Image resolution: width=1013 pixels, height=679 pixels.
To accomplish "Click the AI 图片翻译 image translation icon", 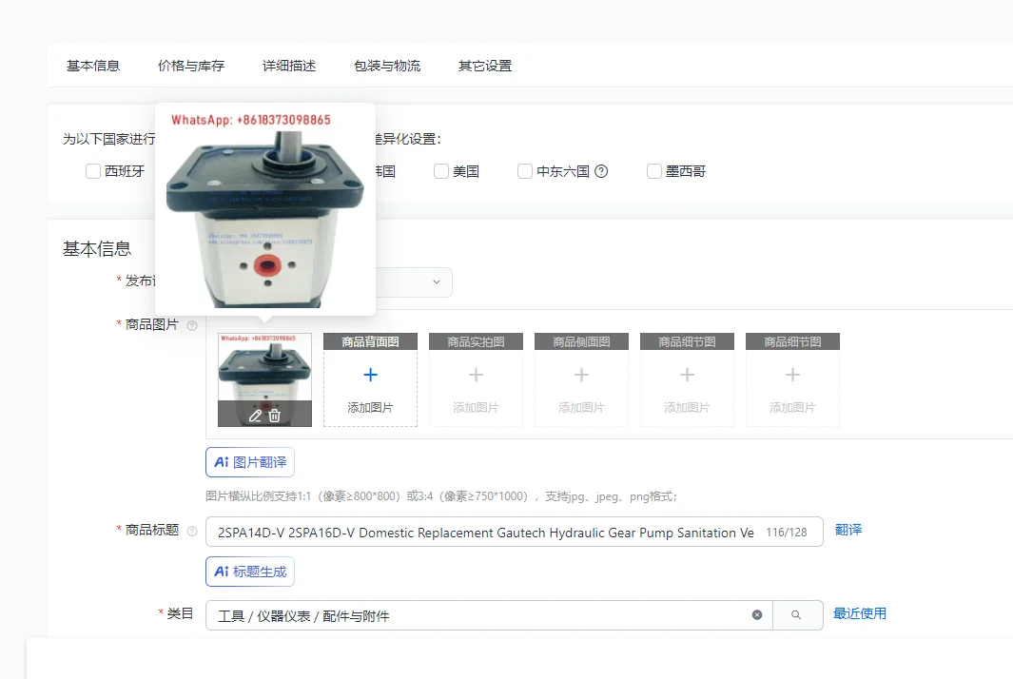I will [249, 461].
